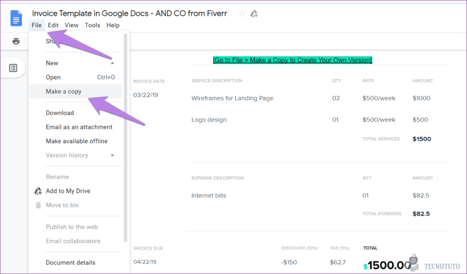Open the File menu
The width and height of the screenshot is (467, 274).
click(36, 25)
